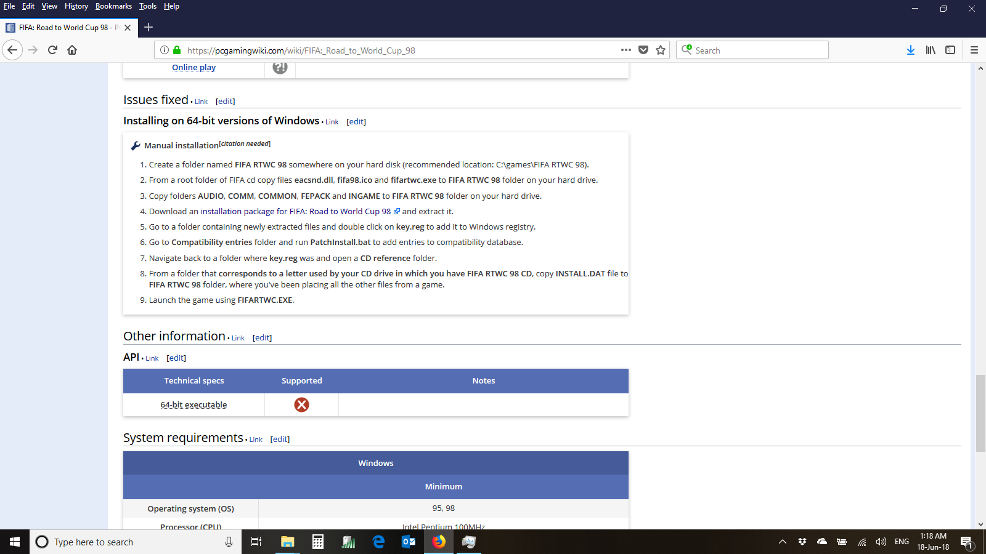The width and height of the screenshot is (986, 554).
Task: Open the History menu
Action: click(76, 6)
